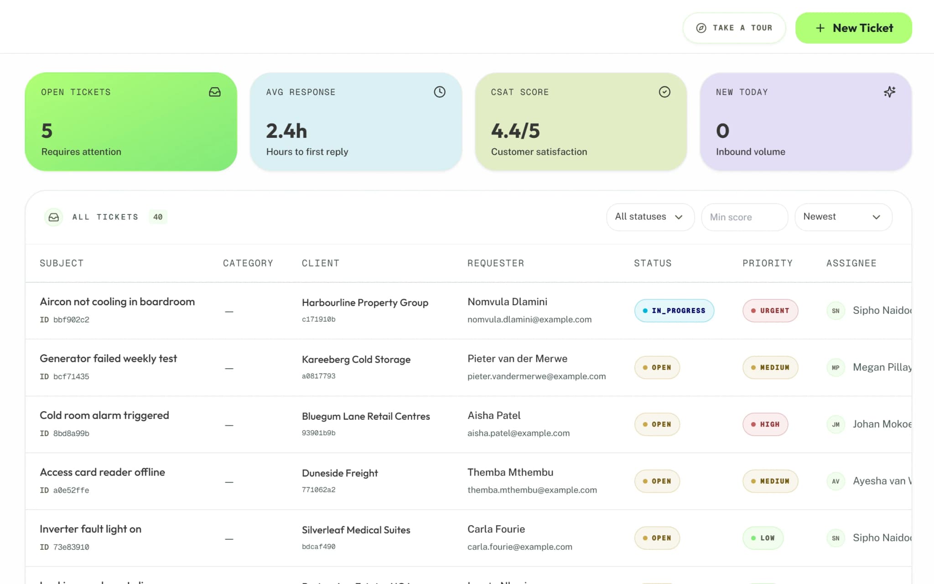Click the LOW priority badge

tap(763, 538)
